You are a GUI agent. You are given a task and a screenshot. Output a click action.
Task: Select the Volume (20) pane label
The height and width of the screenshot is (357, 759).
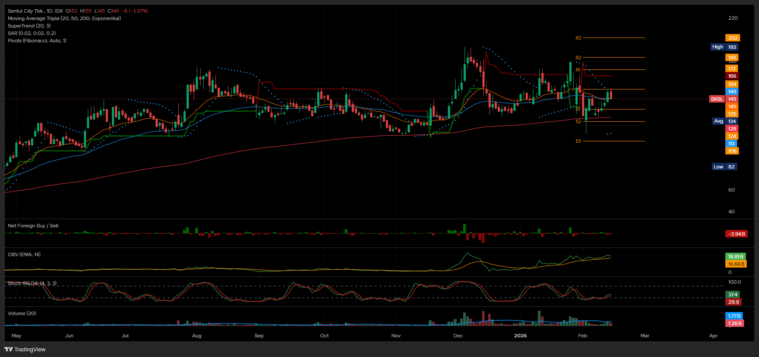click(x=22, y=313)
